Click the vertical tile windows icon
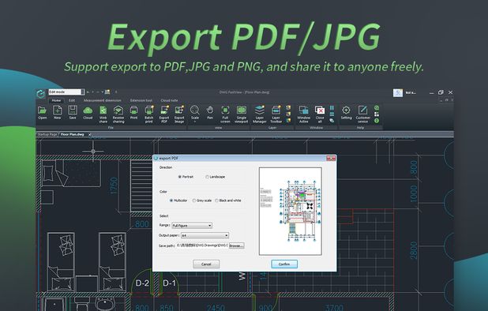 coord(332,108)
